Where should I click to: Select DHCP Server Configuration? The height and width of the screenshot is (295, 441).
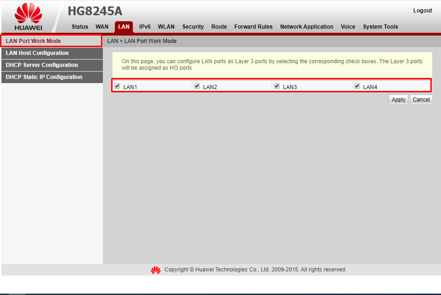coord(42,65)
